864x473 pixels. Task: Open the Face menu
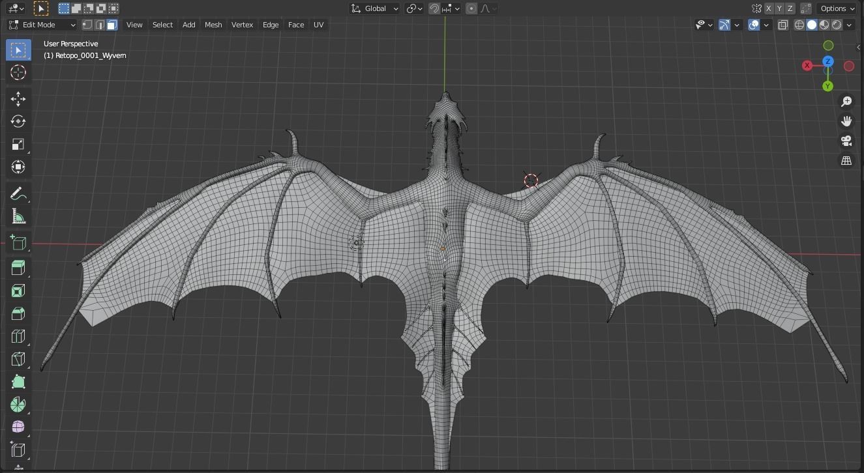point(296,25)
